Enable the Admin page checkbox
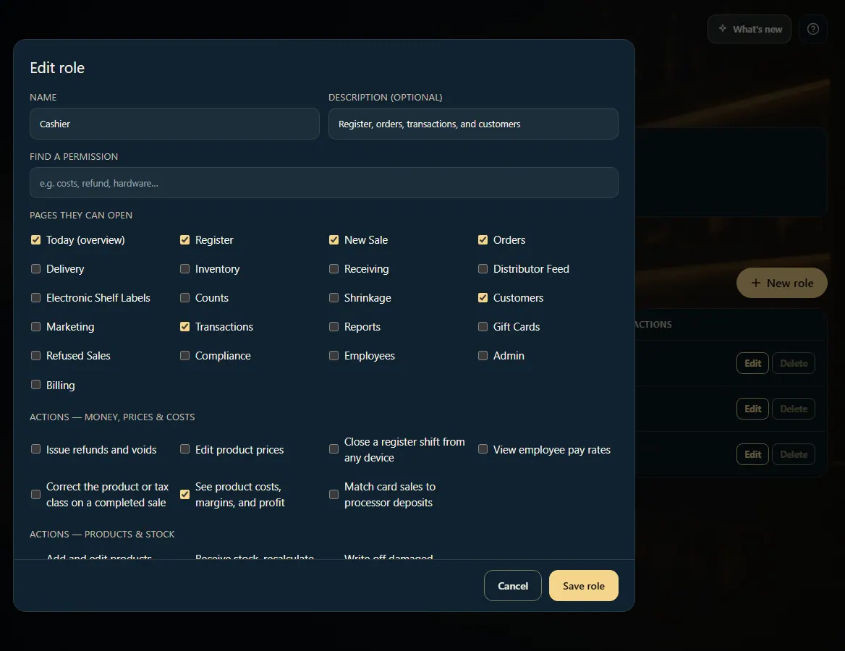845x651 pixels. (483, 356)
